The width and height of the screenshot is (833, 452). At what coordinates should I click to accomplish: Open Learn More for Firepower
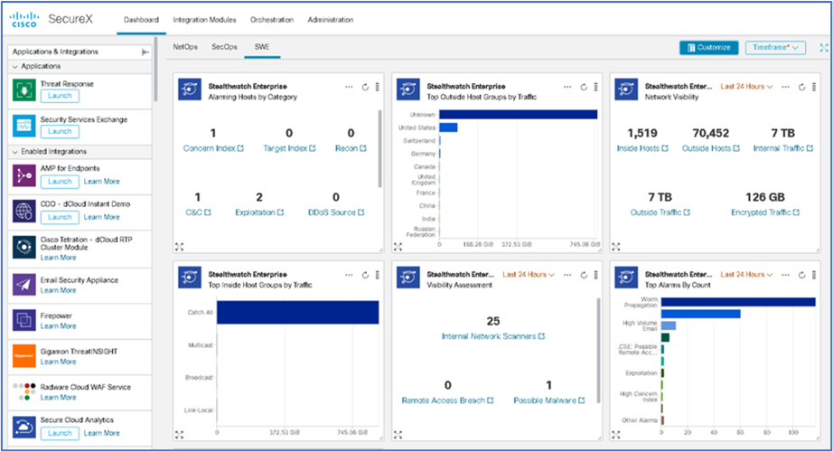tap(59, 326)
